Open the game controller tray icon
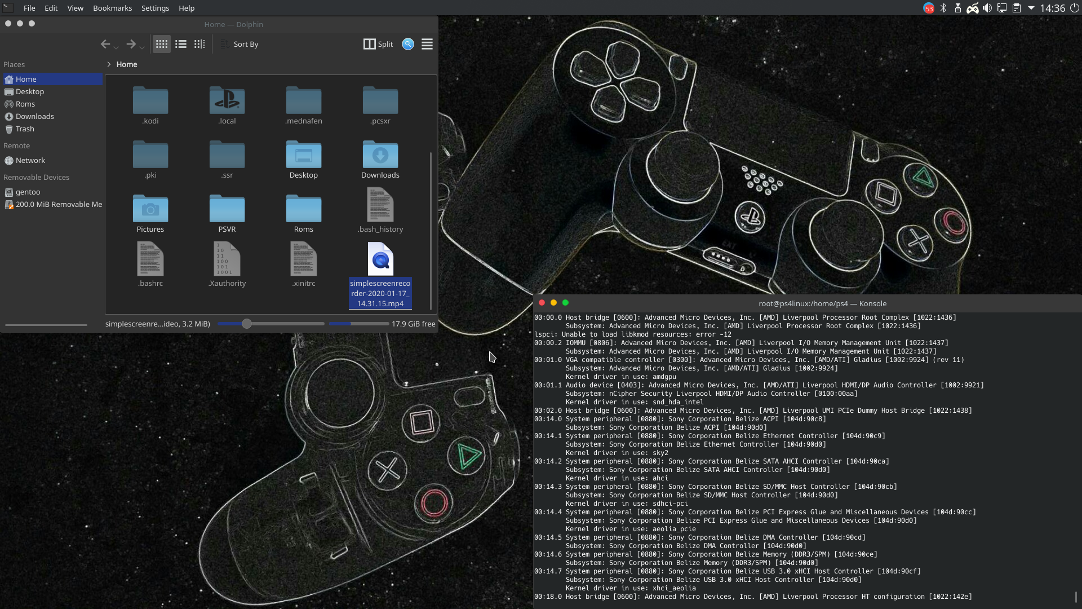This screenshot has height=609, width=1082. 973,8
